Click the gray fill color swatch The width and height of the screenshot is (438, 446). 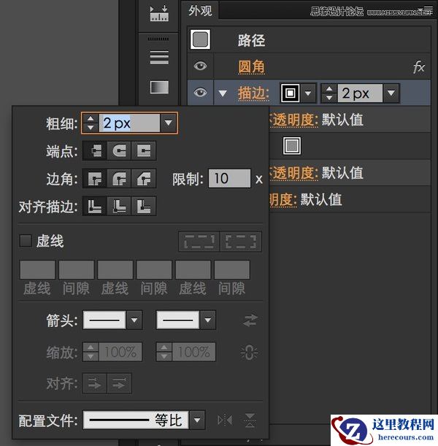coord(292,146)
